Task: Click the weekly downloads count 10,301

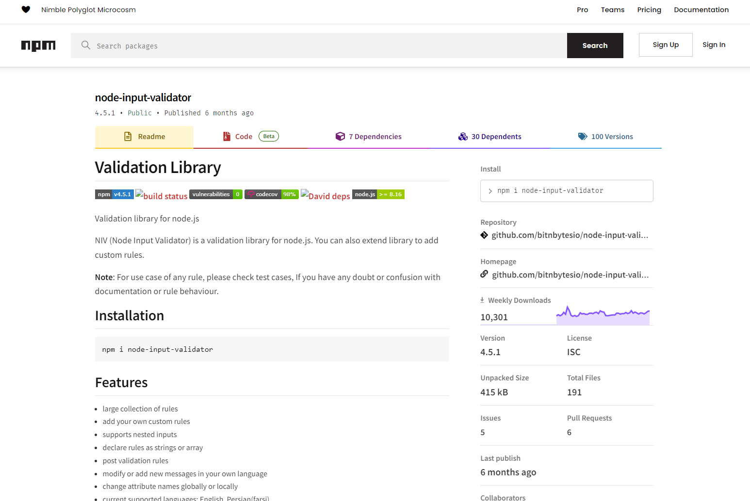Action: (494, 317)
